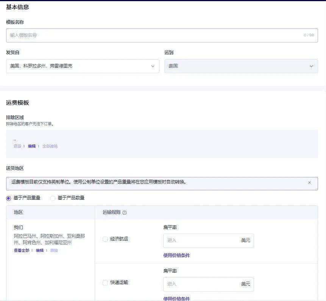The height and width of the screenshot is (301, 326).
Task: Open the 发货自 origin dropdown
Action: pos(83,66)
